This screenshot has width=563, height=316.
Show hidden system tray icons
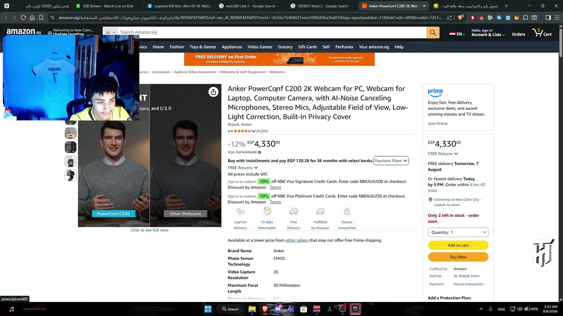click(x=481, y=309)
